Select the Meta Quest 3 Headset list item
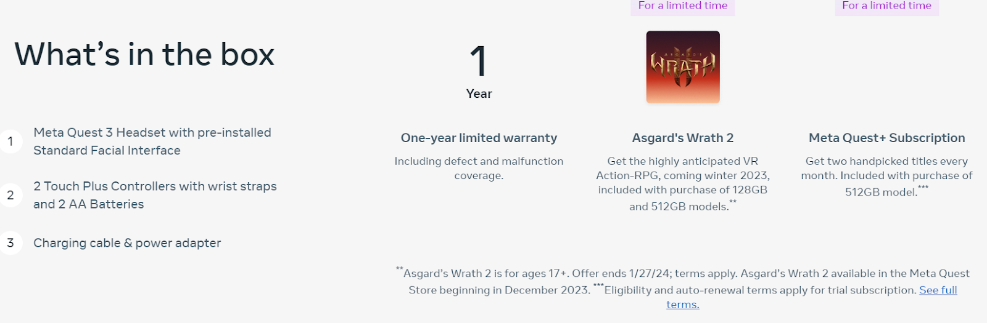 coord(152,142)
